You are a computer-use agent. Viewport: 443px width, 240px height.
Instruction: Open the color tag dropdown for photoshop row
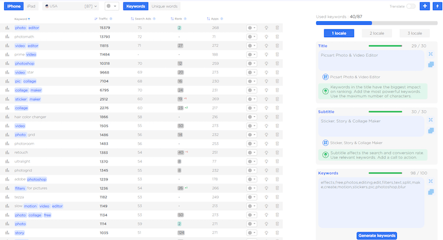252,64
